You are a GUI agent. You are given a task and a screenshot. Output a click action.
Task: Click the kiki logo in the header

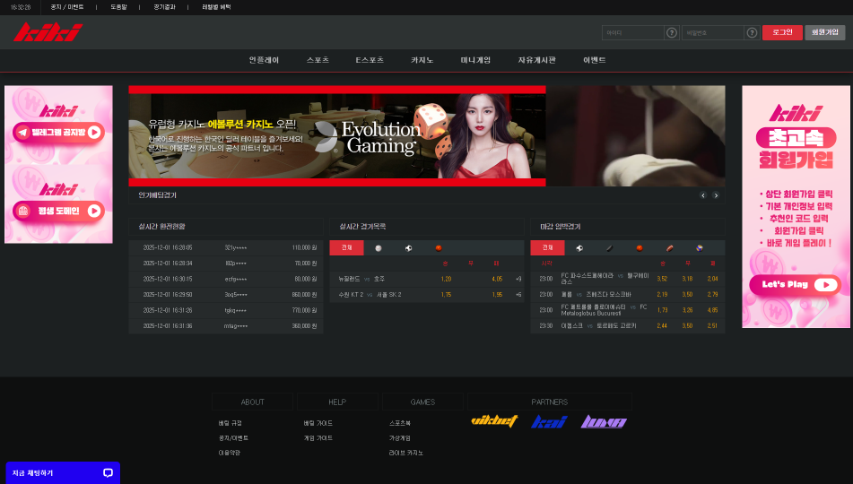[47, 33]
